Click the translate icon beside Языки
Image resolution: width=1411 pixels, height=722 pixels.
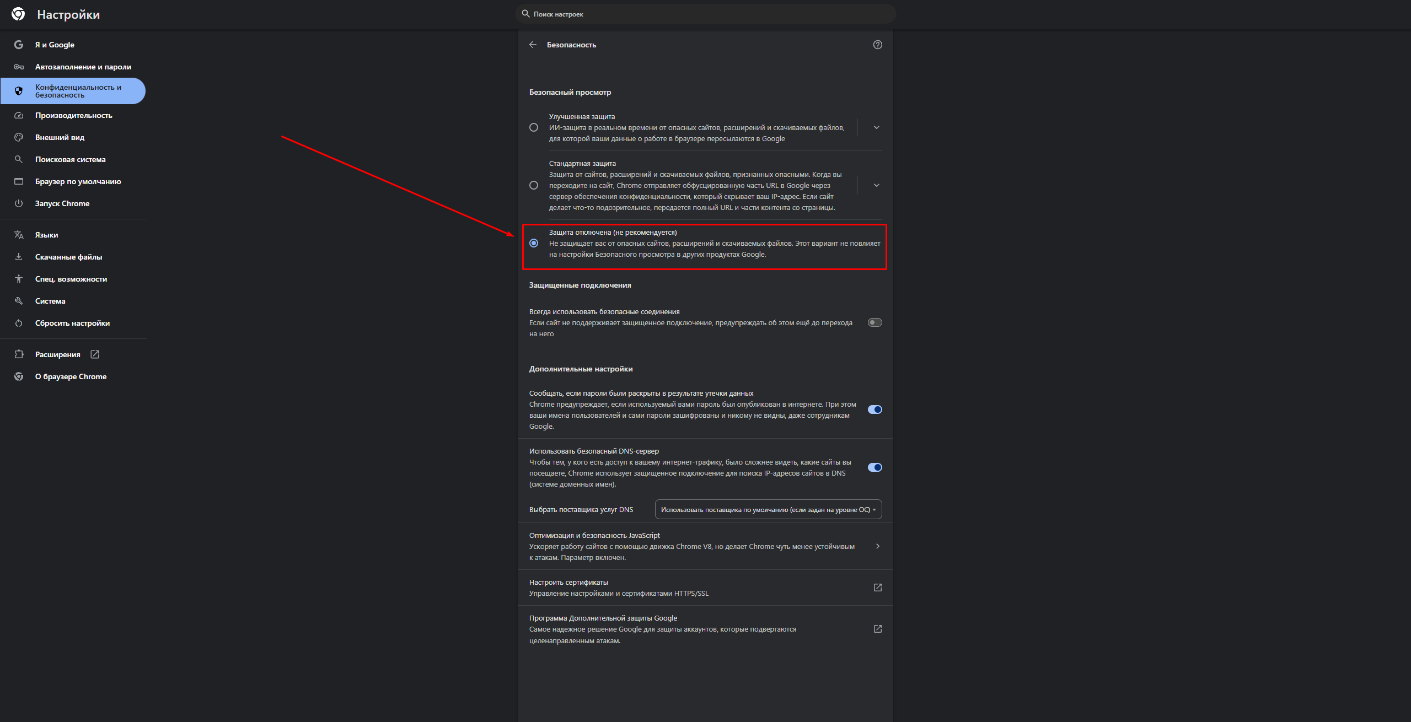click(19, 235)
